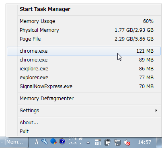162x148 pixels.
Task: Click the network connection tray icon
Action: 117,142
